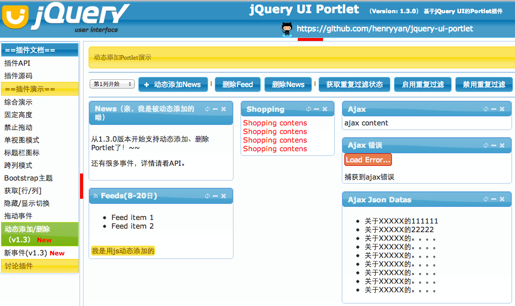Refresh the Feeds portlet

(207, 196)
